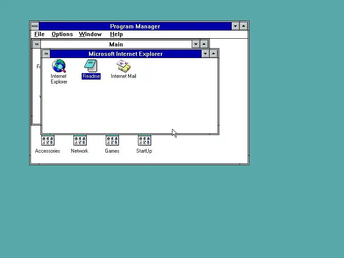Image resolution: width=344 pixels, height=258 pixels.
Task: Maximize the Main group window
Action: [204, 44]
